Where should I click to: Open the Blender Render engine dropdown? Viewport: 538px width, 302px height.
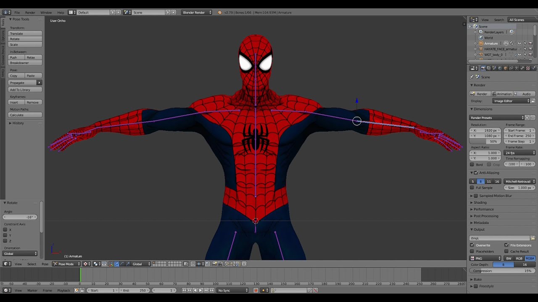pos(197,12)
